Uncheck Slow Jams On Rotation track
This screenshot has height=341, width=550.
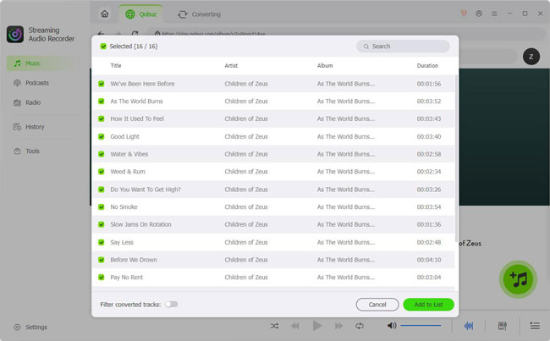tap(102, 224)
